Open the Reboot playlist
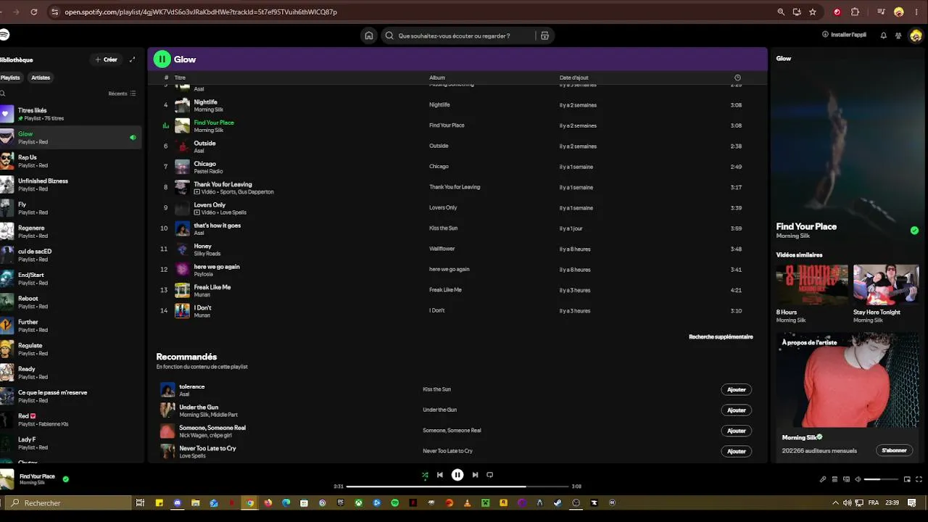The width and height of the screenshot is (928, 522). tap(69, 302)
